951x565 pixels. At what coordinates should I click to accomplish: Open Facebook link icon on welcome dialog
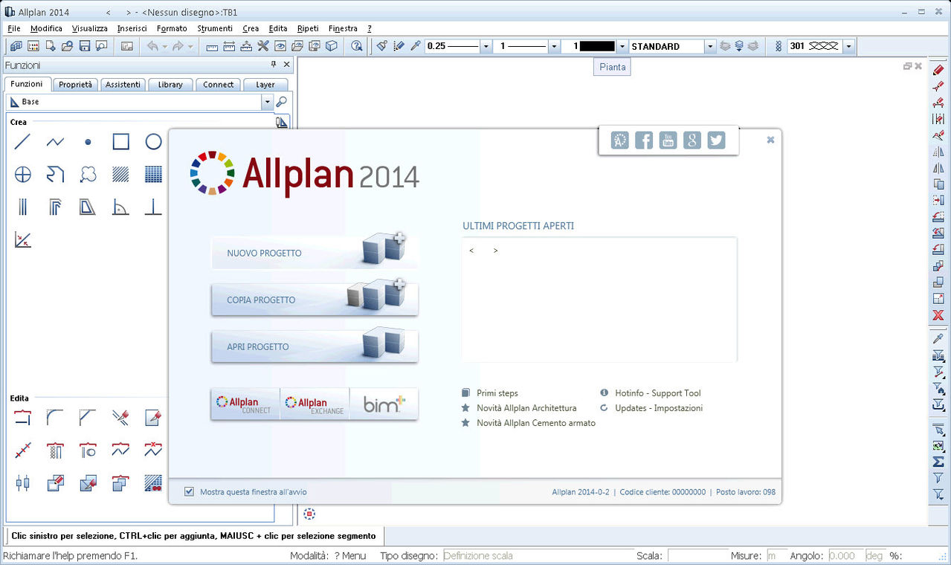(644, 140)
